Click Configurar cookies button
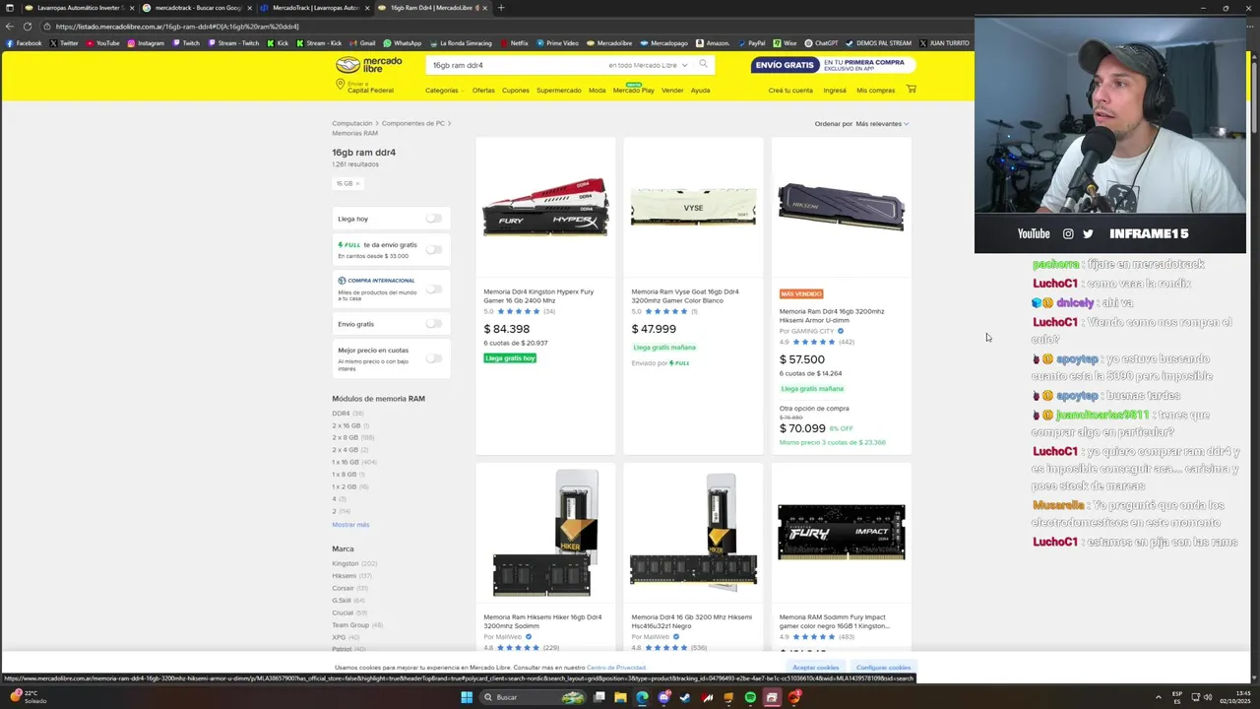The height and width of the screenshot is (709, 1260). pyautogui.click(x=883, y=668)
